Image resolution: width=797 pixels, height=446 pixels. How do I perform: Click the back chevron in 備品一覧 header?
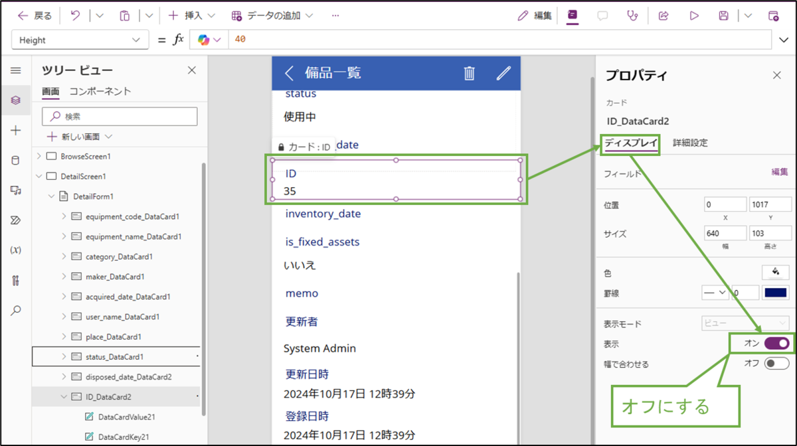coord(289,73)
